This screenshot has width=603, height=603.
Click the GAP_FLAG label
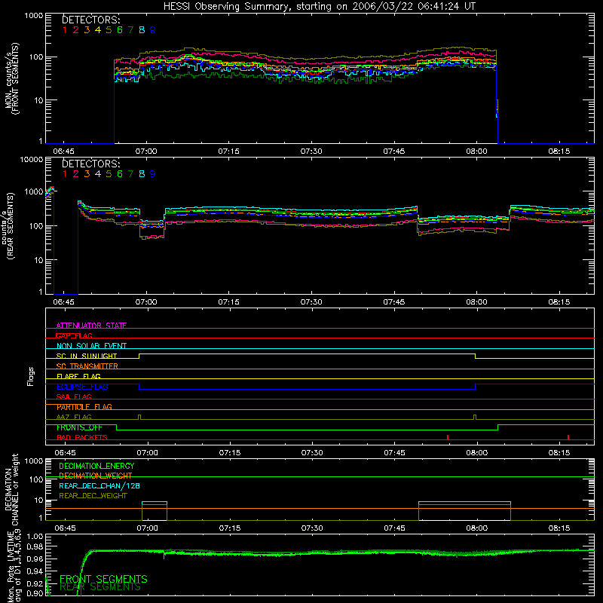pyautogui.click(x=74, y=335)
